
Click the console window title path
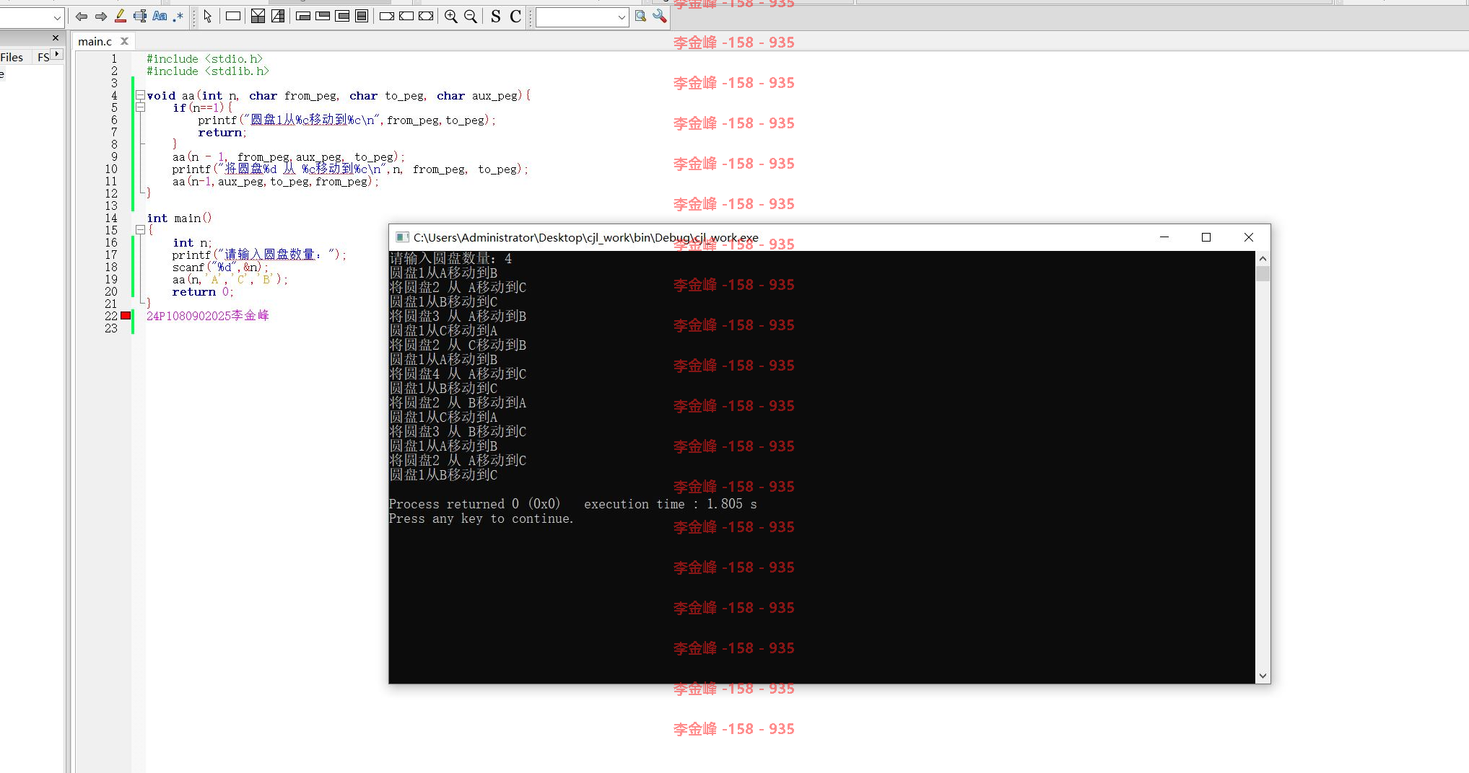tap(585, 237)
